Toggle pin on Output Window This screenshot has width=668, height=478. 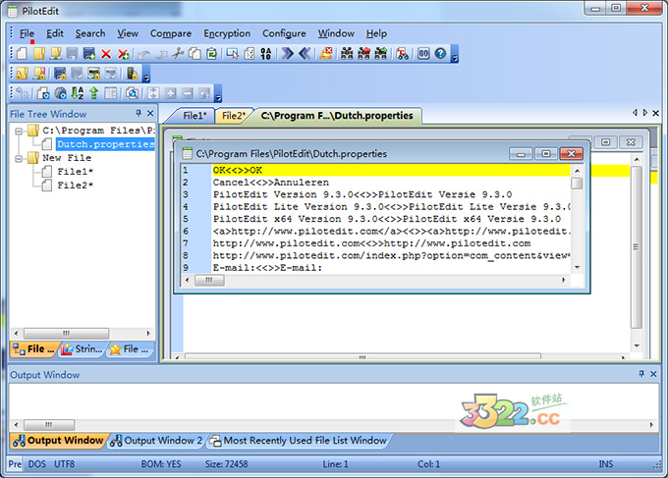tap(641, 374)
